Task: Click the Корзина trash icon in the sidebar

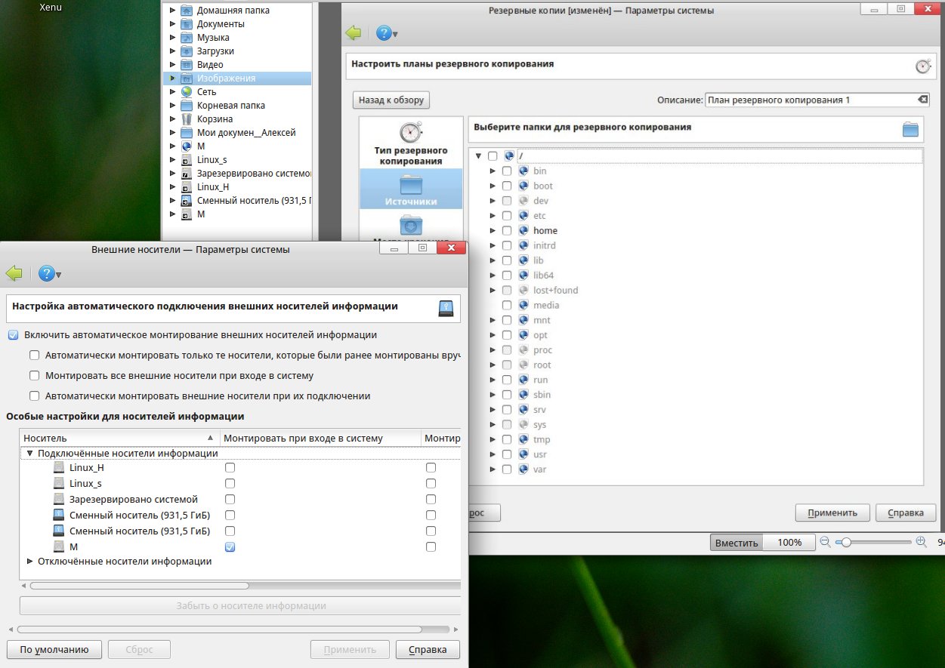Action: click(x=186, y=119)
